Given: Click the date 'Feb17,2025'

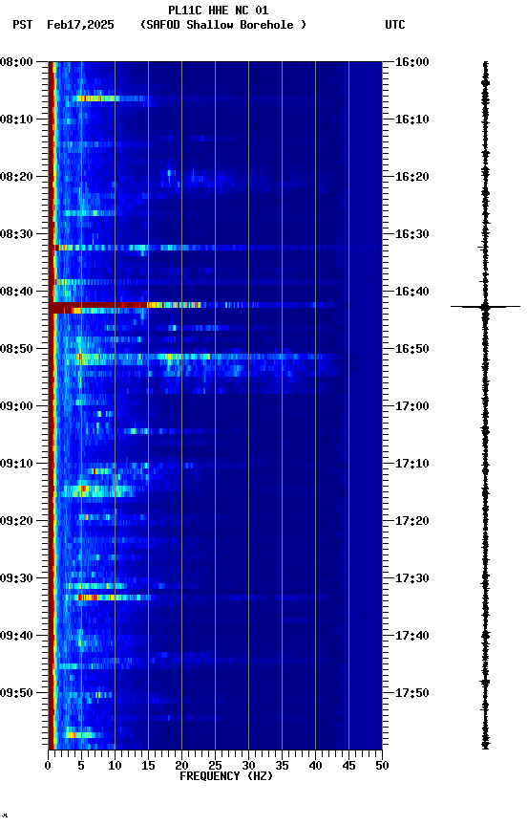Looking at the screenshot, I should [80, 25].
